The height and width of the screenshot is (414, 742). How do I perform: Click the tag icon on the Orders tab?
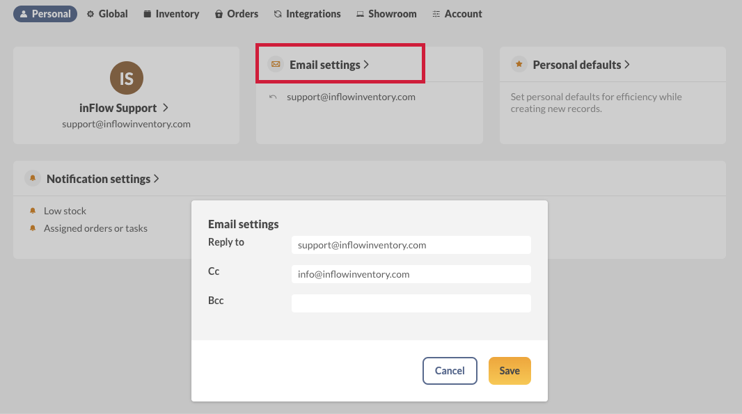tap(220, 13)
